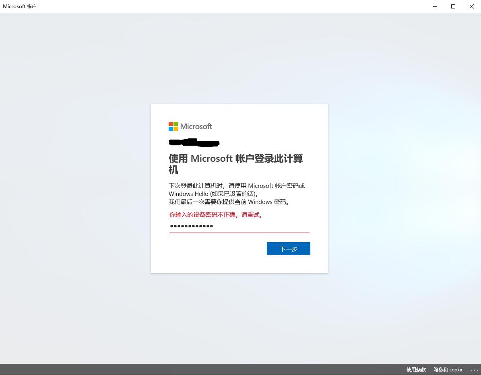
Task: Open the 使用条款 link
Action: [x=416, y=369]
